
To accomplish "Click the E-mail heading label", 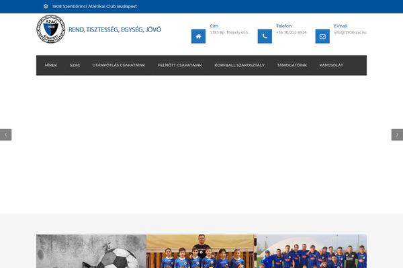I will [x=341, y=26].
